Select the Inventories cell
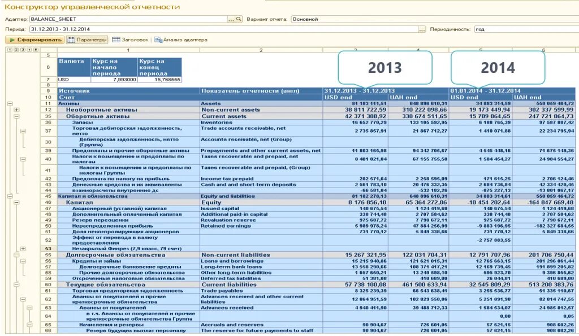Viewport: 579px width, 336px height. click(x=261, y=122)
